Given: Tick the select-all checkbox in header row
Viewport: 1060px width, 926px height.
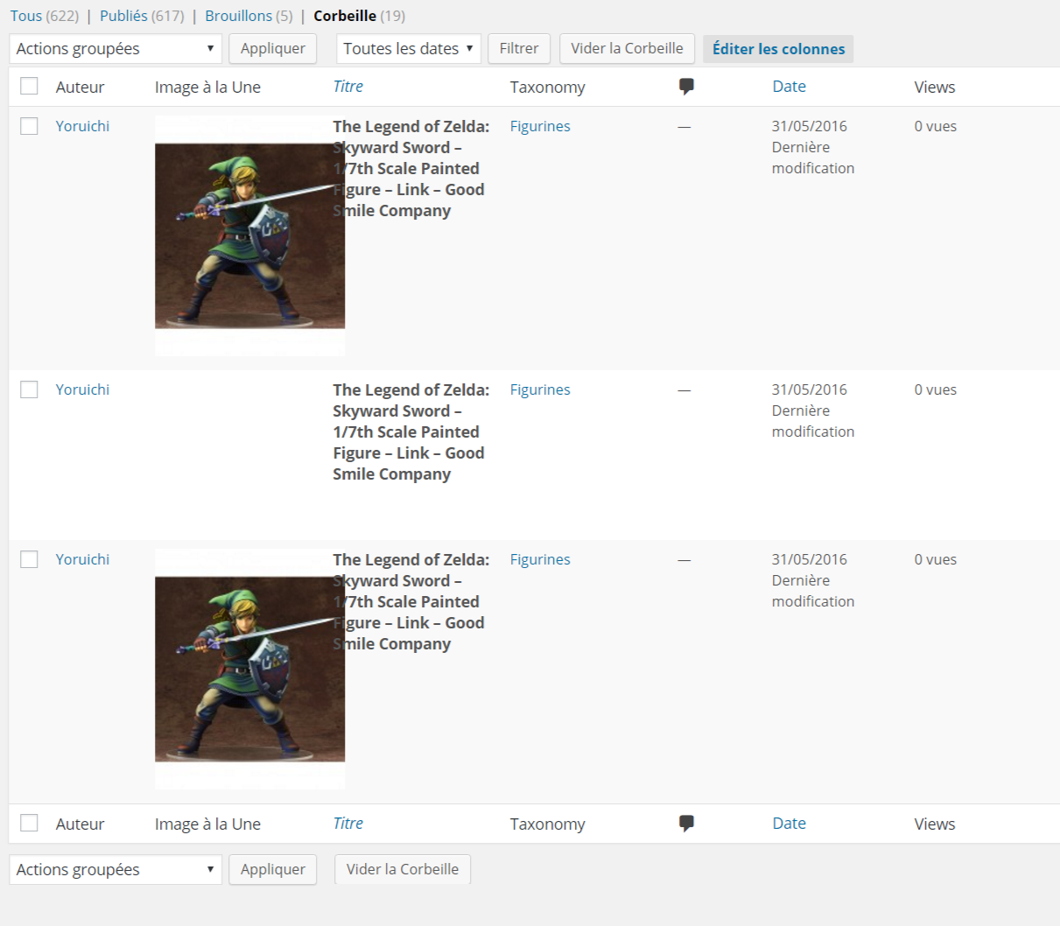Looking at the screenshot, I should click(x=29, y=86).
